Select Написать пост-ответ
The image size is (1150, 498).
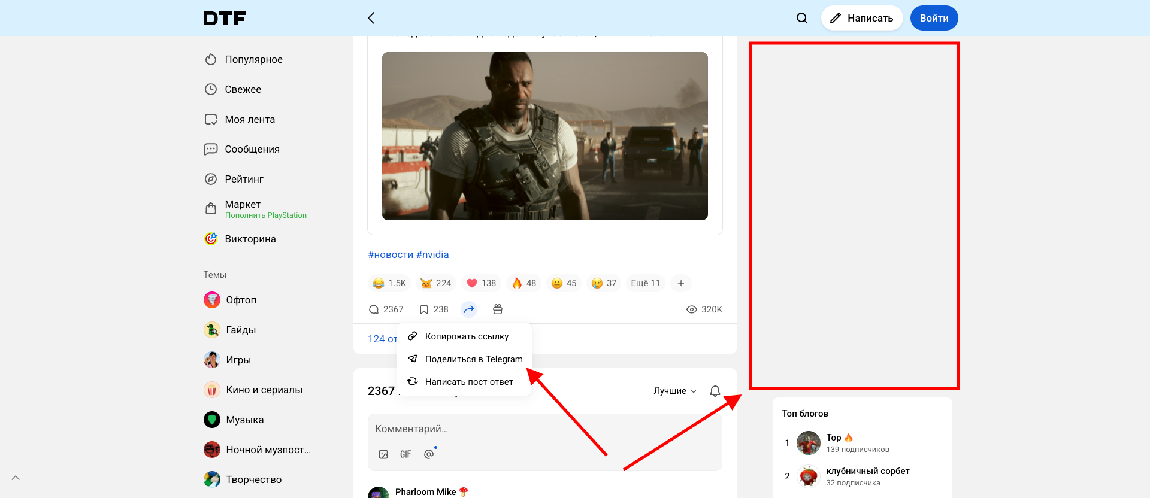point(465,382)
